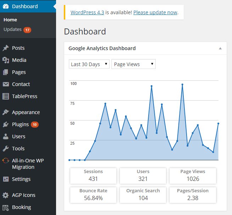Click the Posts pushpin icon
The height and width of the screenshot is (215, 232).
click(6, 48)
